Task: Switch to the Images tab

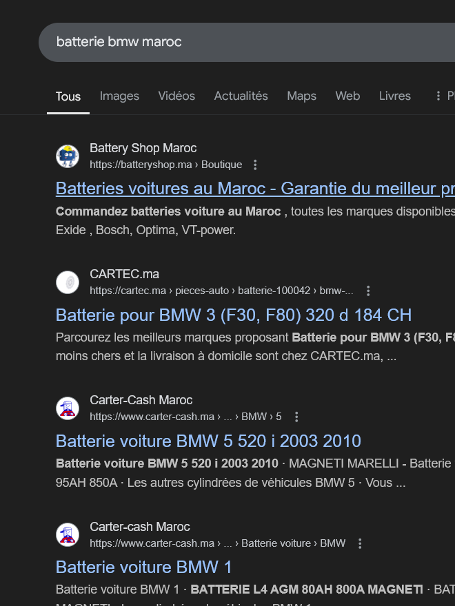Action: [119, 96]
